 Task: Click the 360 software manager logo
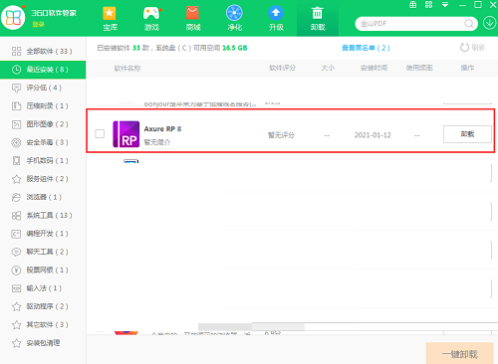click(x=13, y=17)
